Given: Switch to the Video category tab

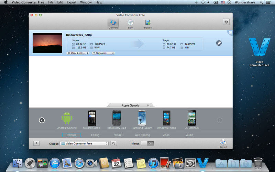Looking at the screenshot, I should pos(166,135).
